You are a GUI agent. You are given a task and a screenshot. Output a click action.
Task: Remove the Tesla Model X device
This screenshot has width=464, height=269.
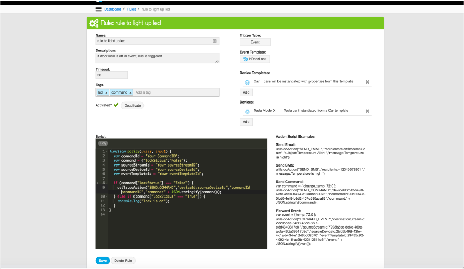pyautogui.click(x=367, y=111)
